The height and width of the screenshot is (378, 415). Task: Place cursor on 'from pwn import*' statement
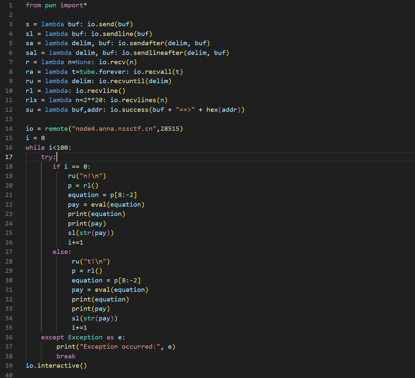point(56,5)
